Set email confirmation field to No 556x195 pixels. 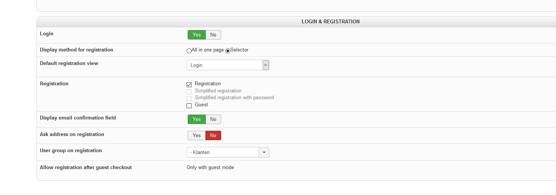point(213,119)
